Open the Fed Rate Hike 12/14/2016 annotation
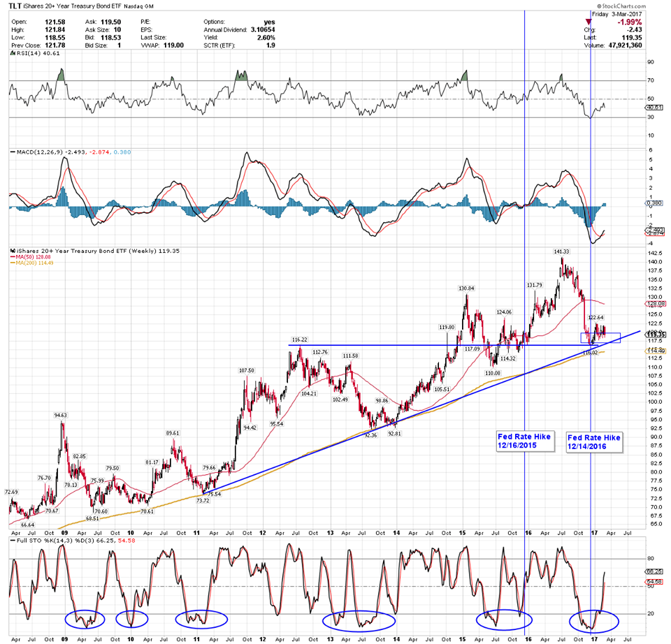The height and width of the screenshot is (644, 671). (x=594, y=442)
